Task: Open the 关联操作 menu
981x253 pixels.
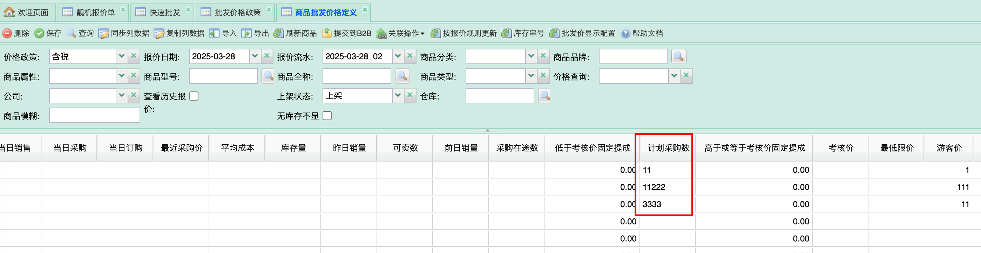Action: coord(400,34)
